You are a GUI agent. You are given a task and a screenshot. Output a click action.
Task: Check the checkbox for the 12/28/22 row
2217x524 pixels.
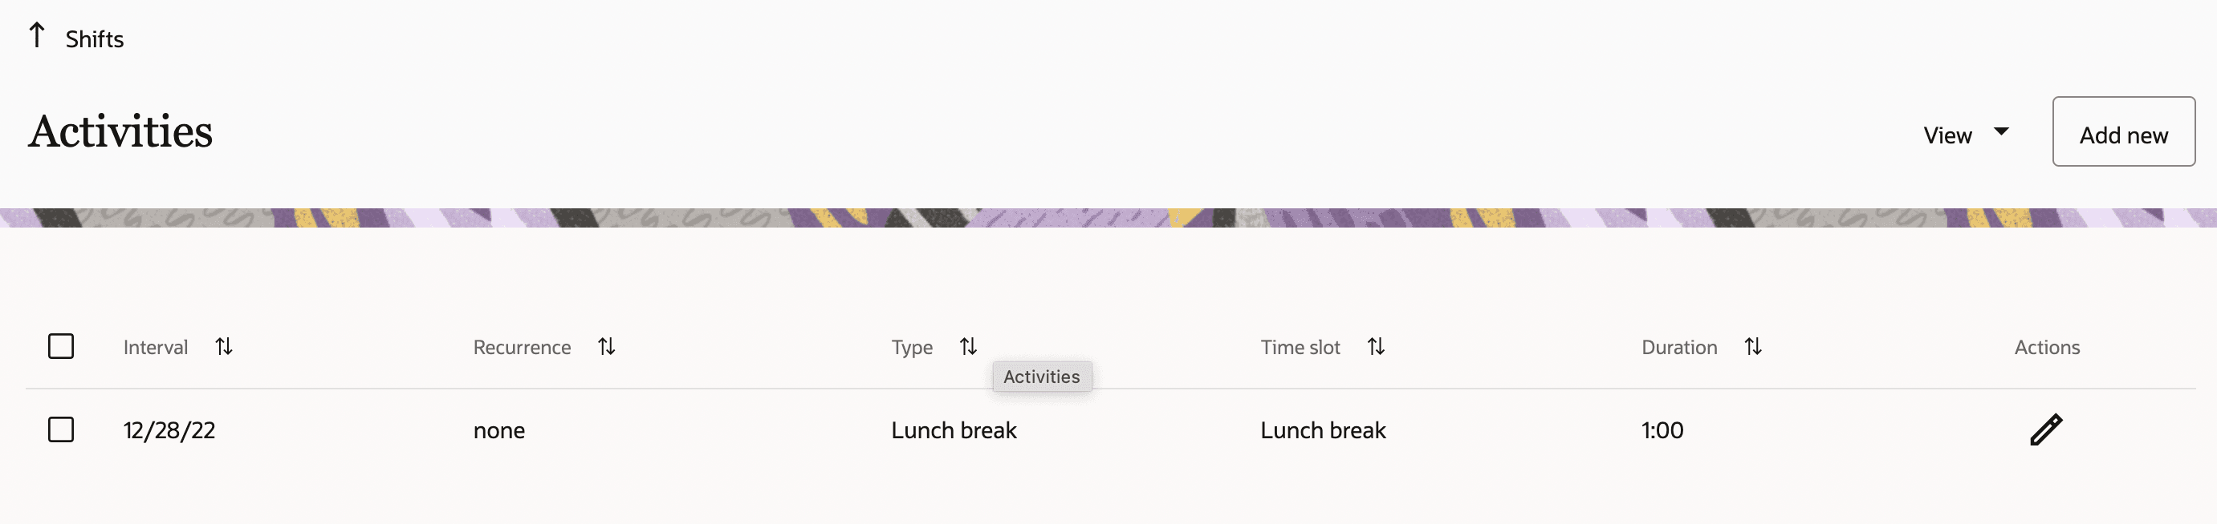tap(61, 429)
